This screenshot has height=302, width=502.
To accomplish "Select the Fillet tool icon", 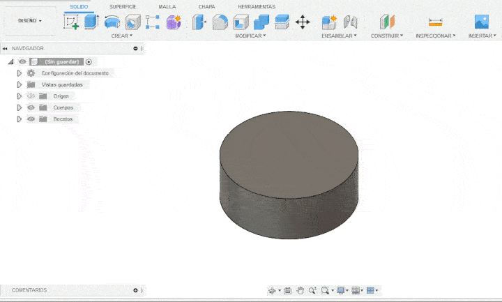I will pyautogui.click(x=220, y=22).
